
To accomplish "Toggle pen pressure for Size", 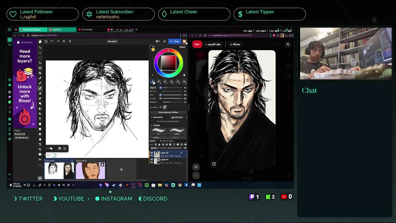I will click(x=160, y=88).
